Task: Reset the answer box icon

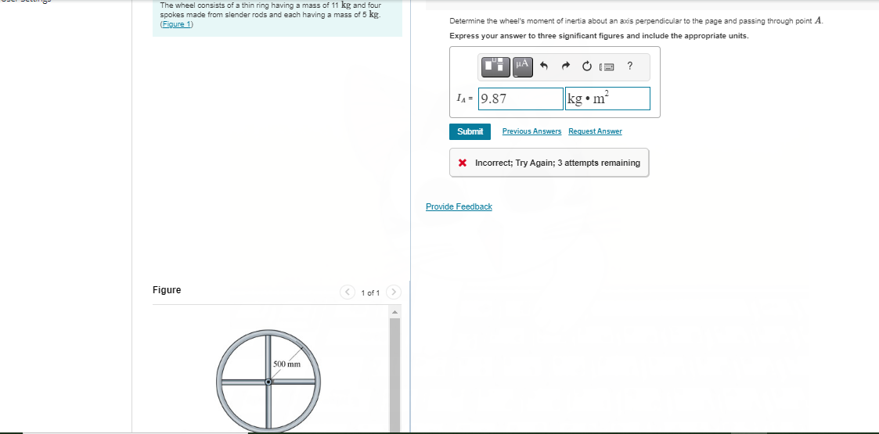Action: tap(586, 66)
